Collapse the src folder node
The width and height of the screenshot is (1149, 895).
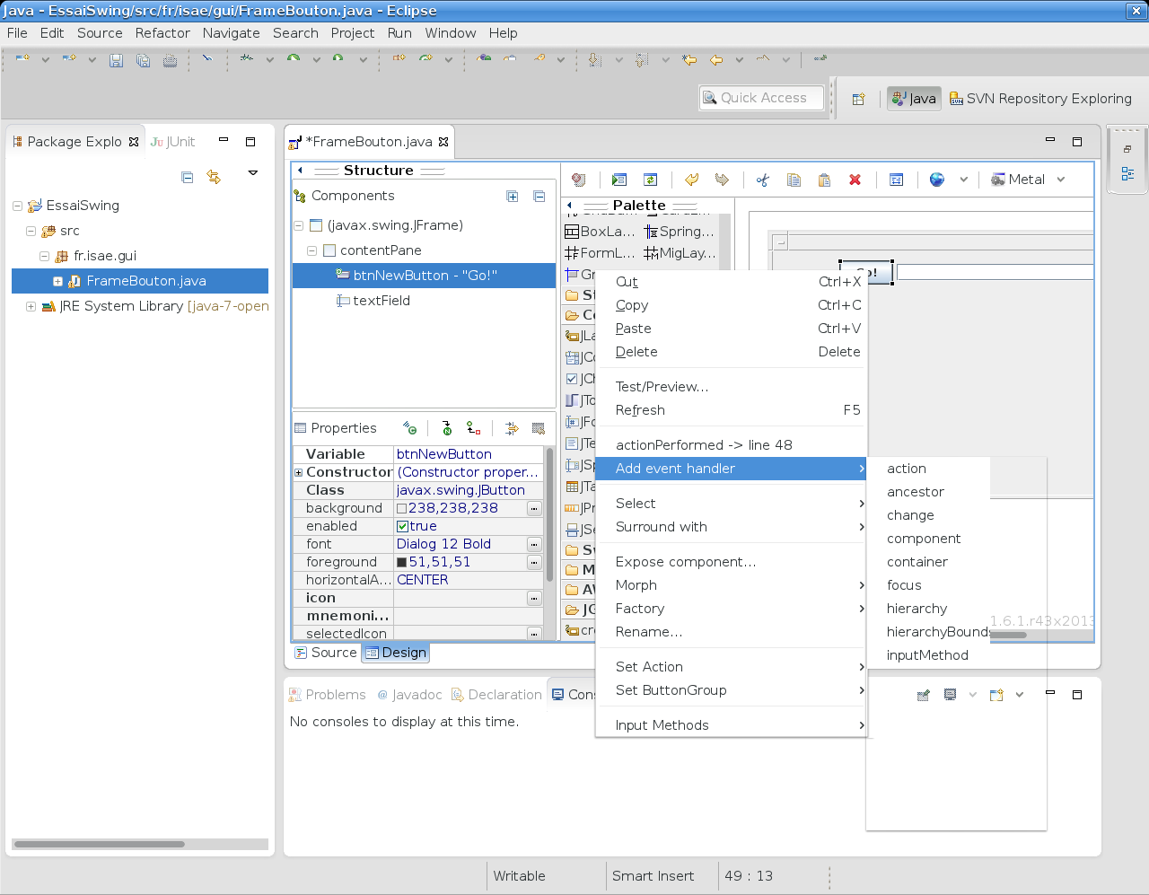pos(31,231)
